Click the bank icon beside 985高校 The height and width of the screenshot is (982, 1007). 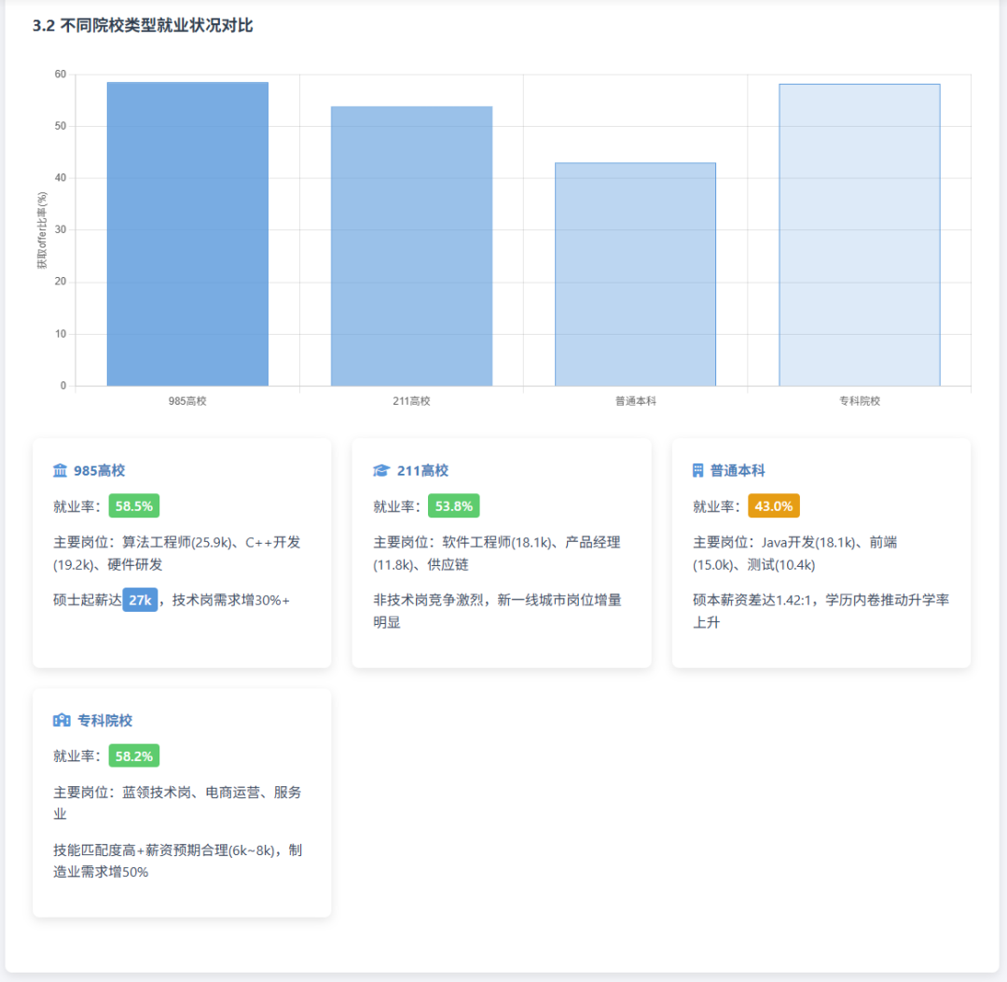point(60,471)
